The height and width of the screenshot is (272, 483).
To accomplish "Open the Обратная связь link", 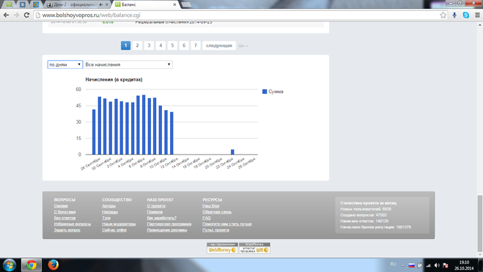I will point(217,212).
